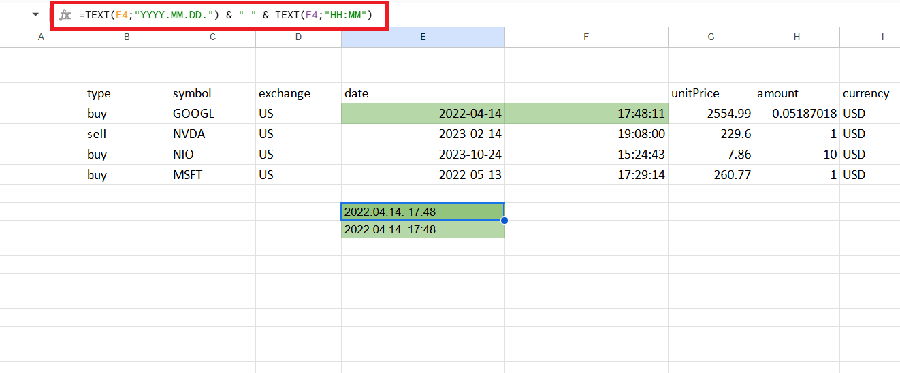Image resolution: width=900 pixels, height=373 pixels.
Task: Click the fx function icon
Action: 65,15
